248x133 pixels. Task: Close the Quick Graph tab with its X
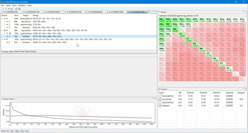click(x=16, y=99)
